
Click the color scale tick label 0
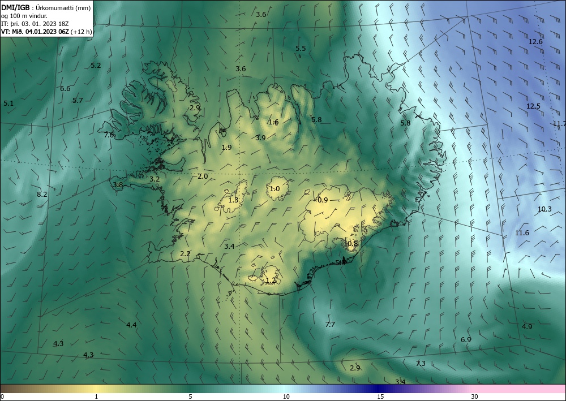2,396
